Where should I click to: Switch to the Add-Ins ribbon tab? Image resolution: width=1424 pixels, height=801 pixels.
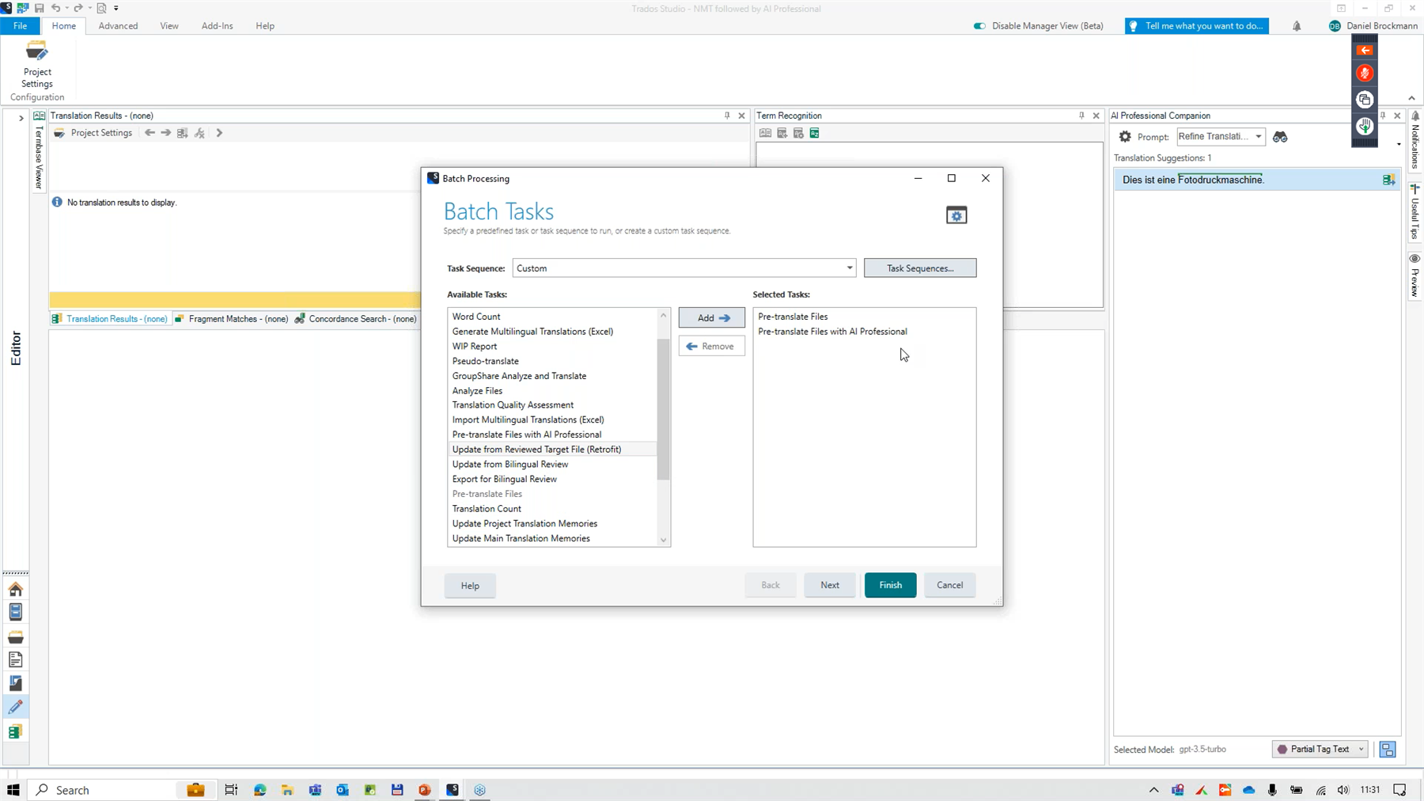(217, 26)
